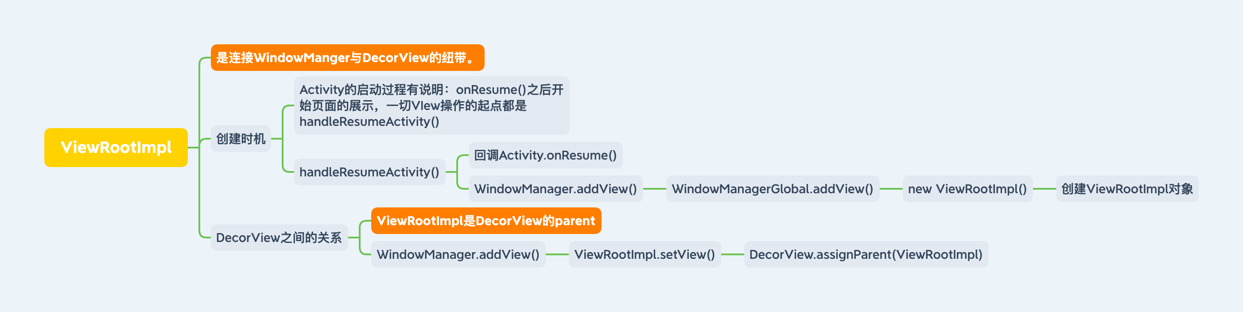1243x312 pixels.
Task: Click the WindowManagerGlobal.addView() node
Action: pyautogui.click(x=773, y=189)
